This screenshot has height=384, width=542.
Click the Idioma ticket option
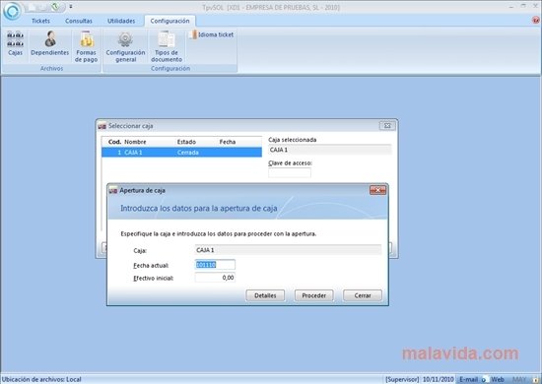(x=211, y=34)
